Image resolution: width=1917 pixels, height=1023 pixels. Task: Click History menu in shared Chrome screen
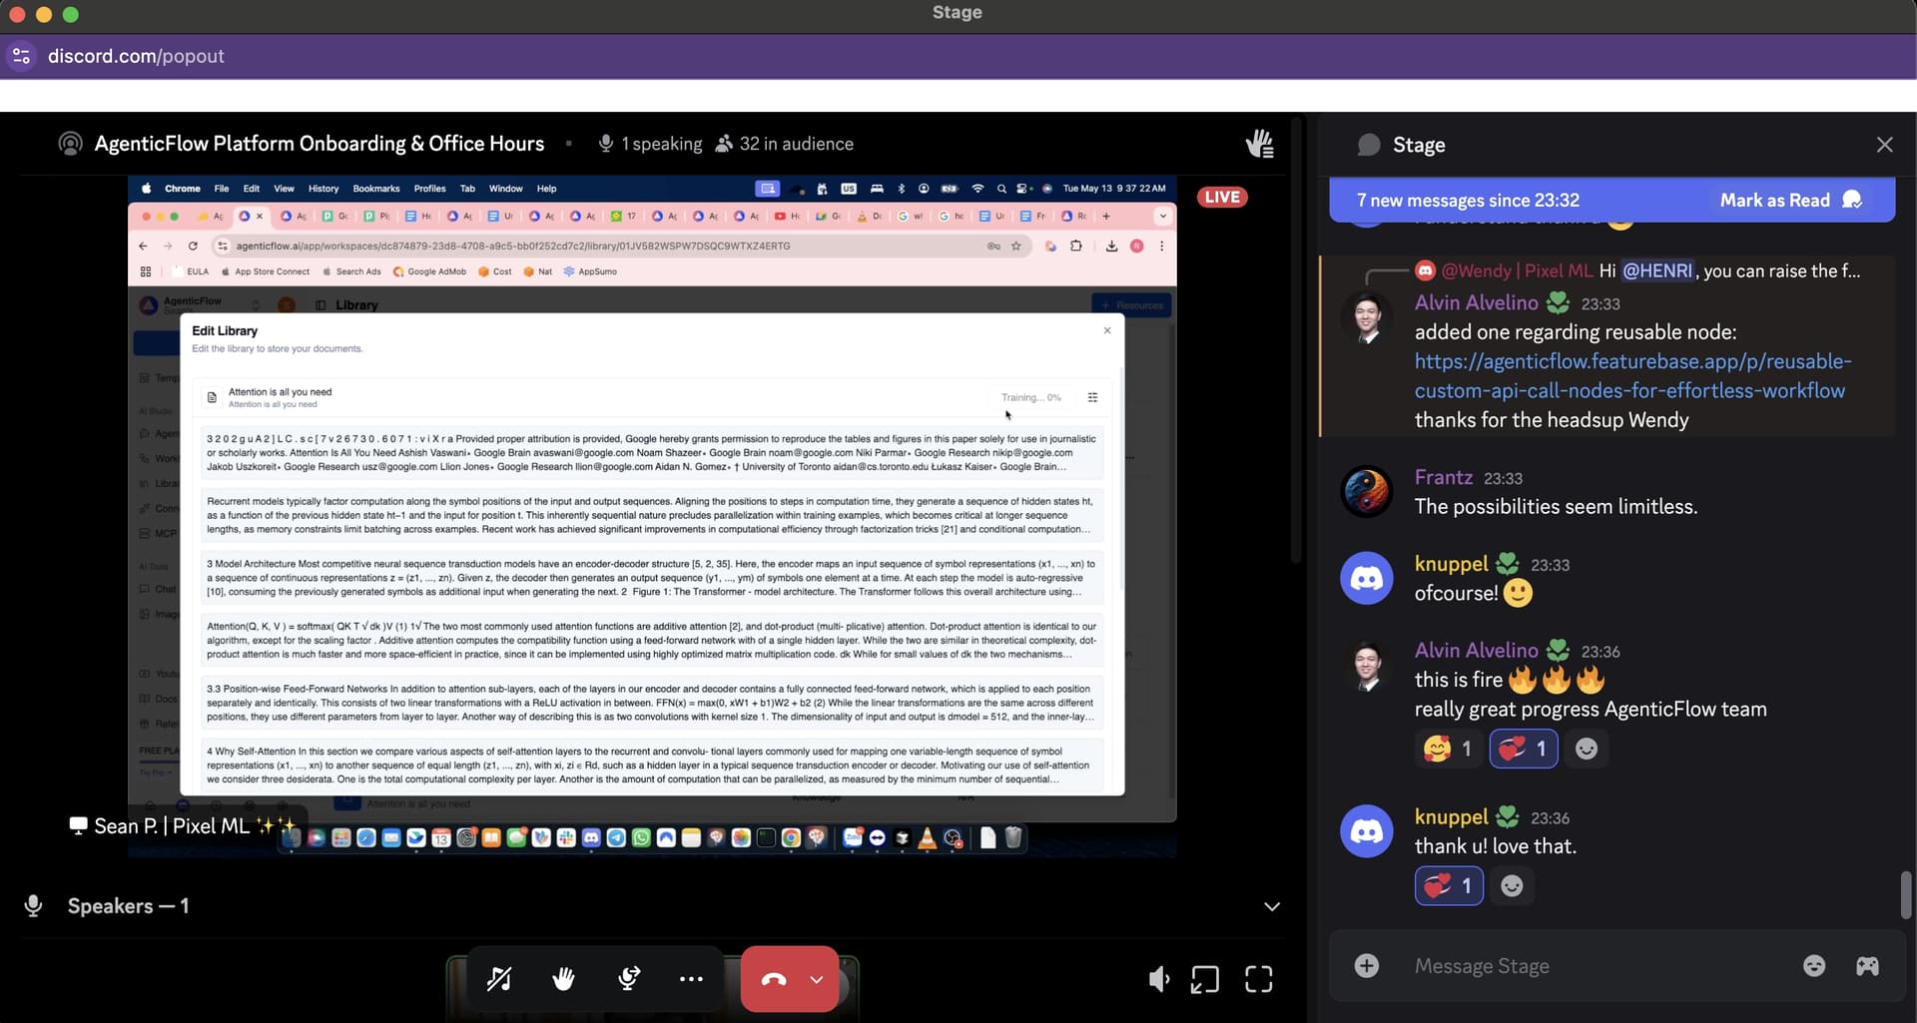click(323, 189)
